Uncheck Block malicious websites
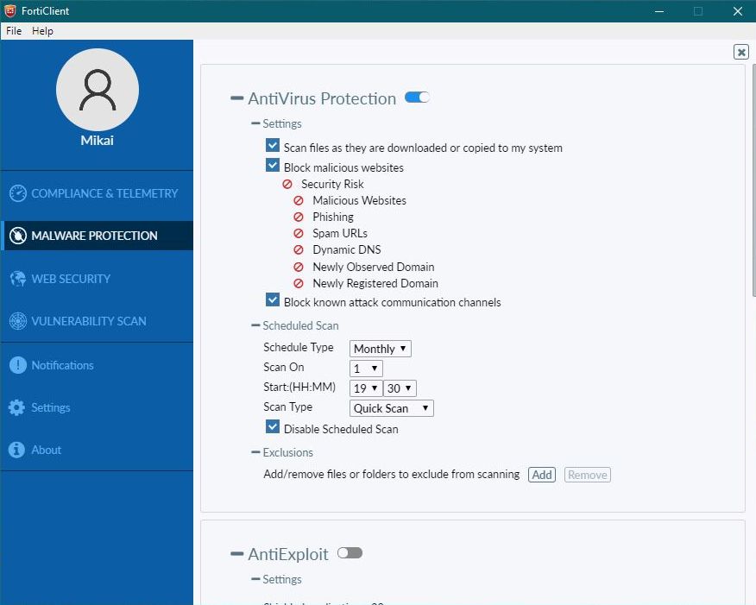 (273, 166)
